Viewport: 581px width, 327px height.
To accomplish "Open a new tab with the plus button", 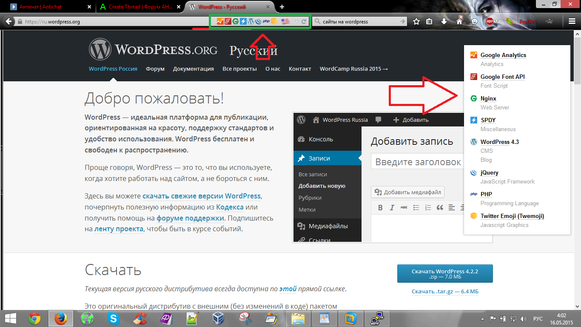I will pos(282,7).
